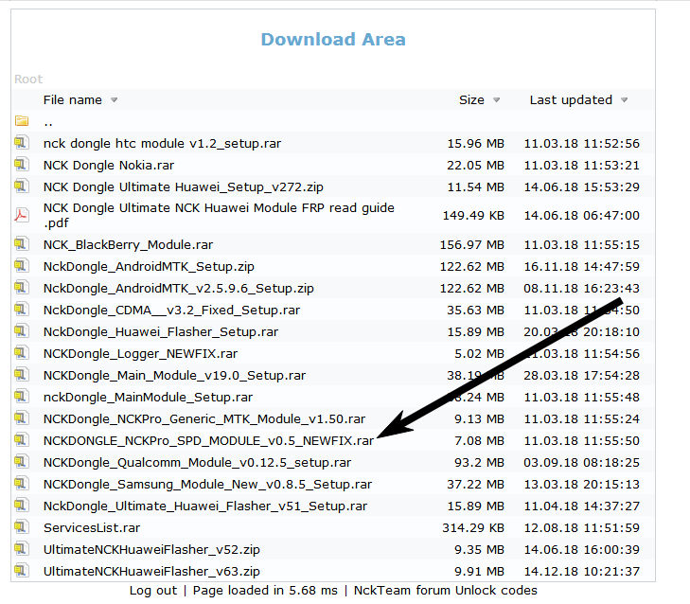This screenshot has height=604, width=690.
Task: Click the 149.49 KB size cell
Action: pyautogui.click(x=473, y=216)
